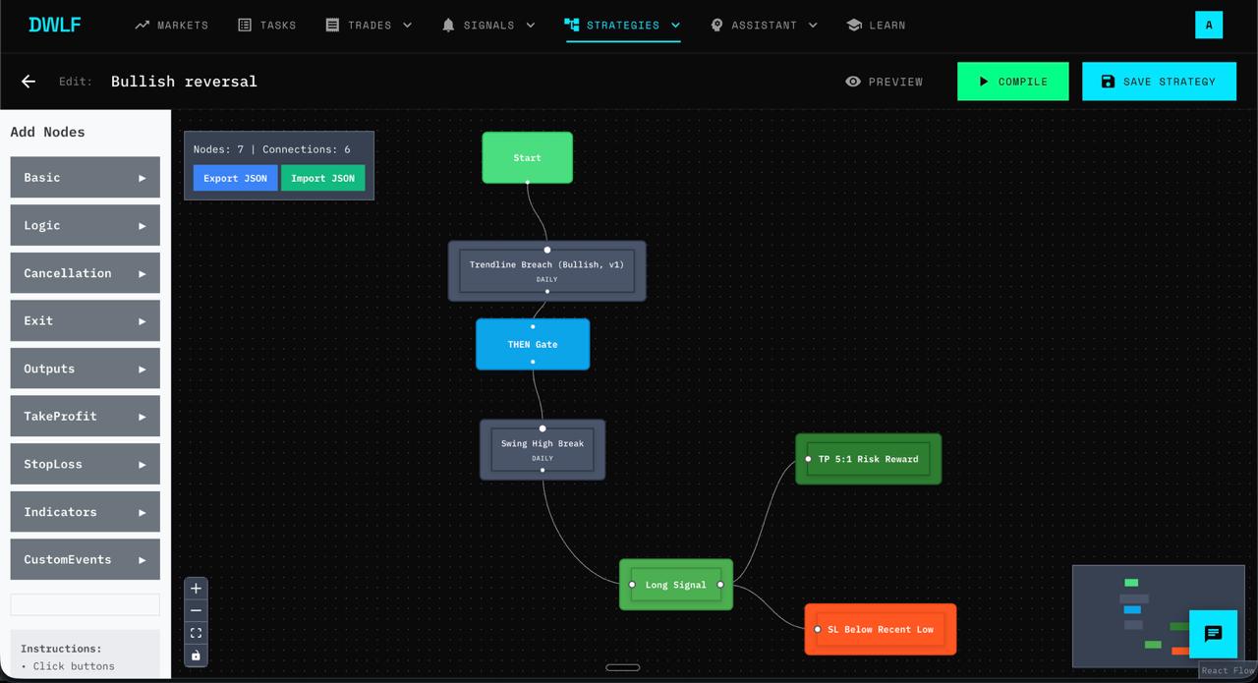Switch to the Tasks menu item
Image resolution: width=1258 pixels, height=683 pixels.
pos(267,25)
